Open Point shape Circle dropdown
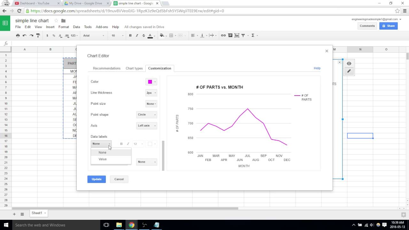Viewport: 409px width, 230px height. (147, 115)
